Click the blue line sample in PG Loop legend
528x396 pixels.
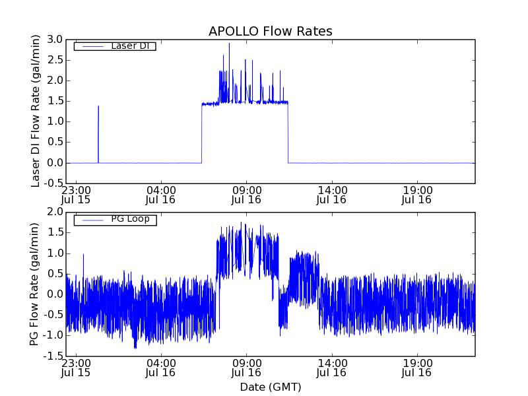click(x=92, y=220)
